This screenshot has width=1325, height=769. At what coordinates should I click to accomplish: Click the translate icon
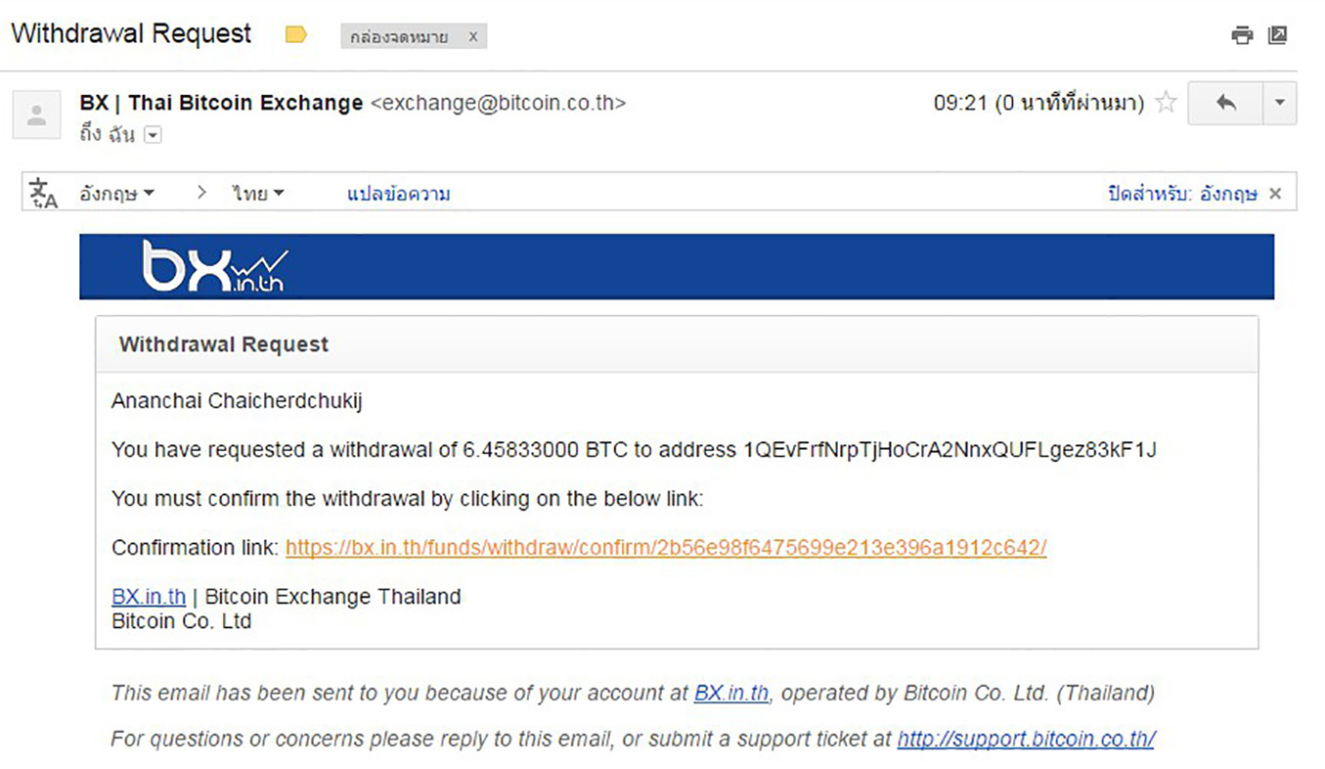(43, 194)
